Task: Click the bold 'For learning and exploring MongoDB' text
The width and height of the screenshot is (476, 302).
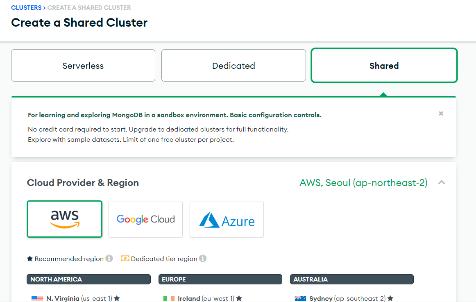Action: tap(175, 115)
